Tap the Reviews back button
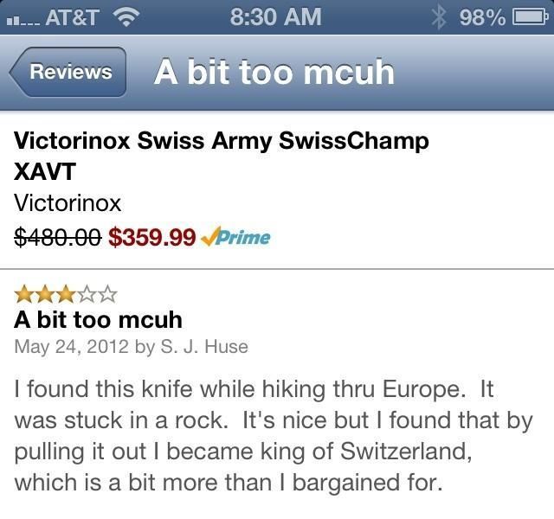 point(69,73)
